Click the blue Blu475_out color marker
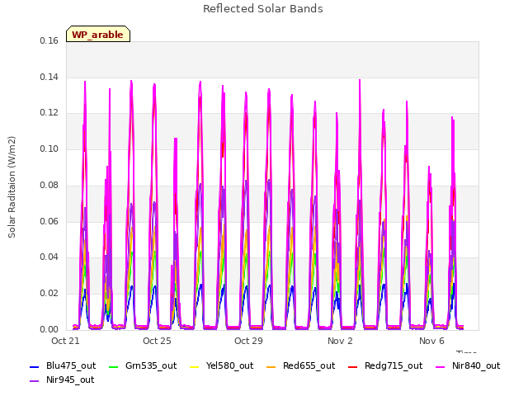This screenshot has width=528, height=396. 35,366
